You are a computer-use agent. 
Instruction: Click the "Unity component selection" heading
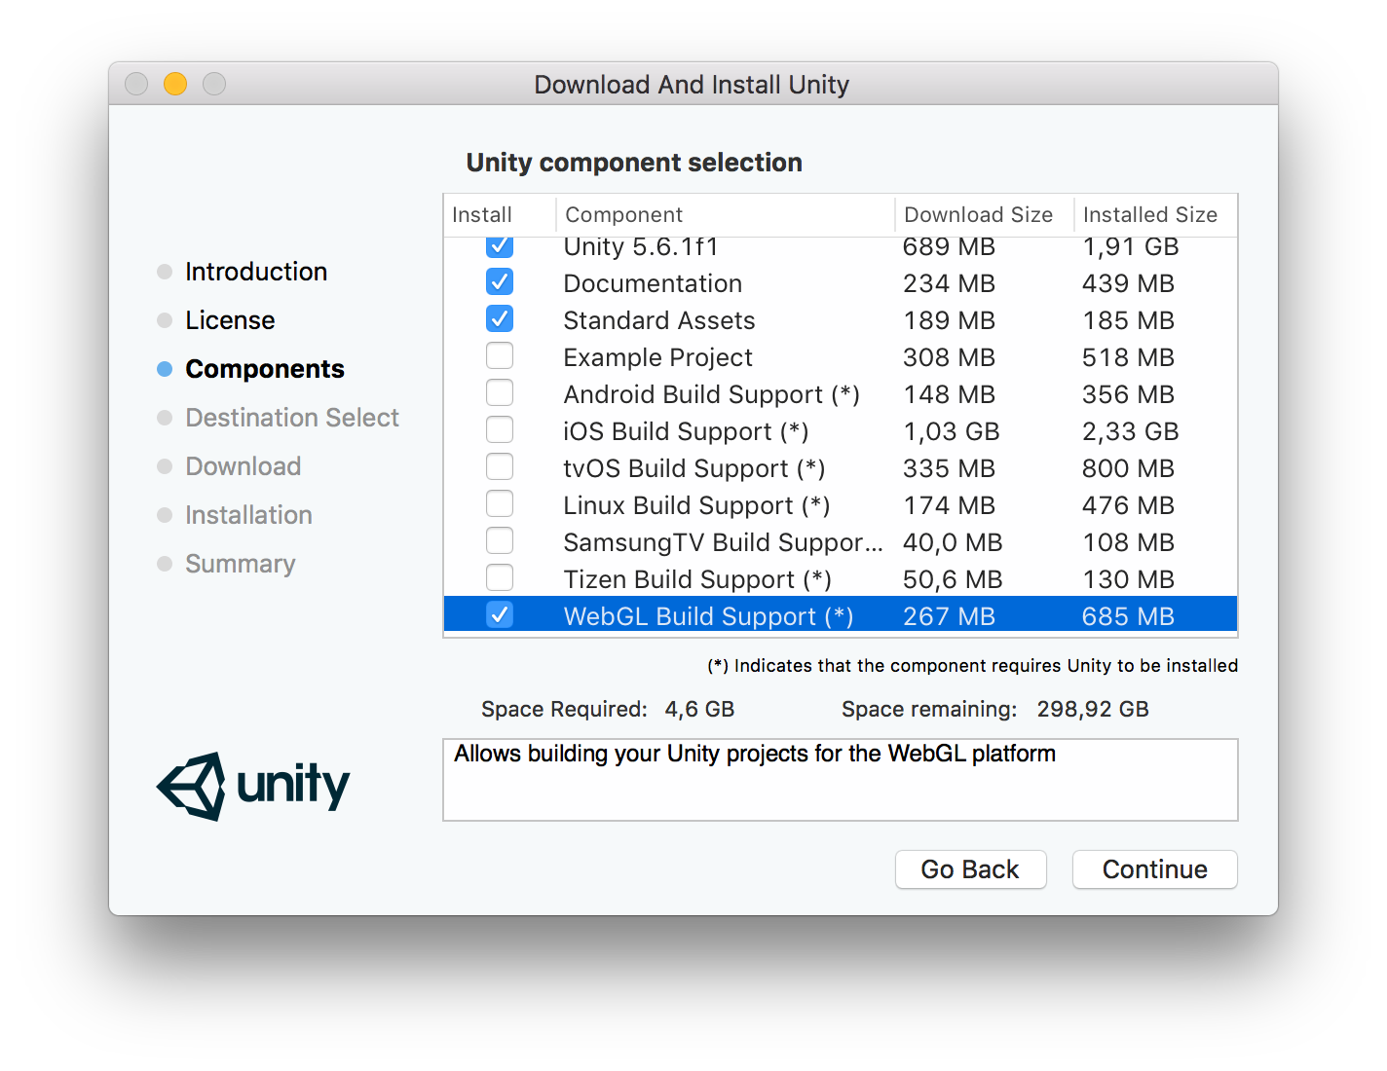pyautogui.click(x=634, y=163)
